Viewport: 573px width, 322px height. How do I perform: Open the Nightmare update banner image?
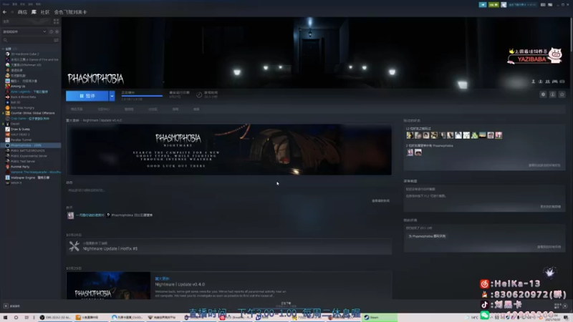click(x=228, y=150)
